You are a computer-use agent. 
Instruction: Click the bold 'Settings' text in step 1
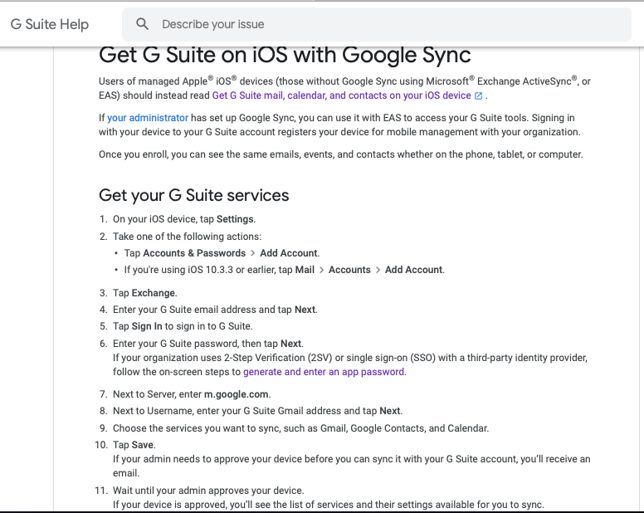[x=235, y=219]
